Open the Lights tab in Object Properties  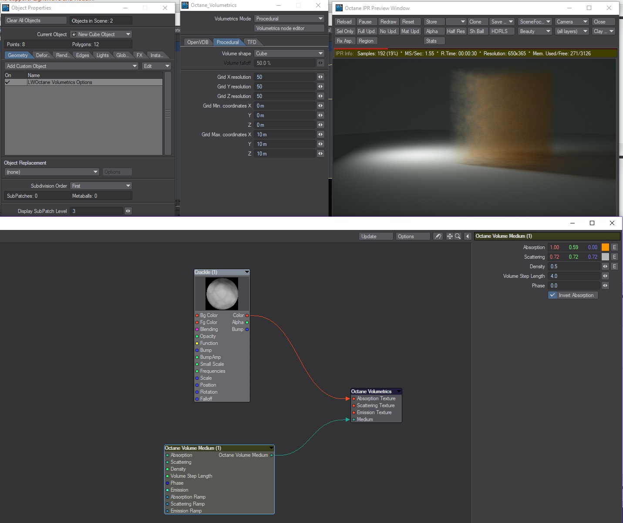[102, 55]
